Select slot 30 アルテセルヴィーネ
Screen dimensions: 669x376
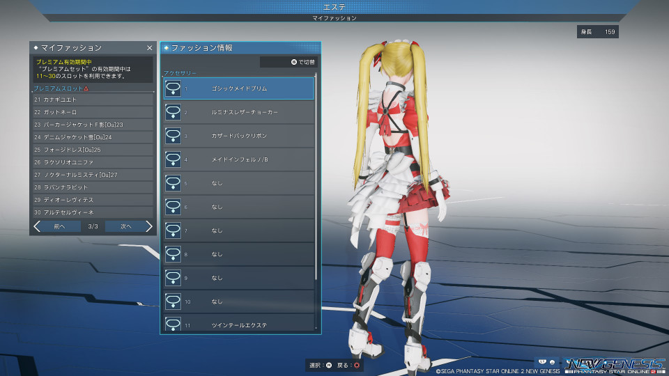point(93,212)
